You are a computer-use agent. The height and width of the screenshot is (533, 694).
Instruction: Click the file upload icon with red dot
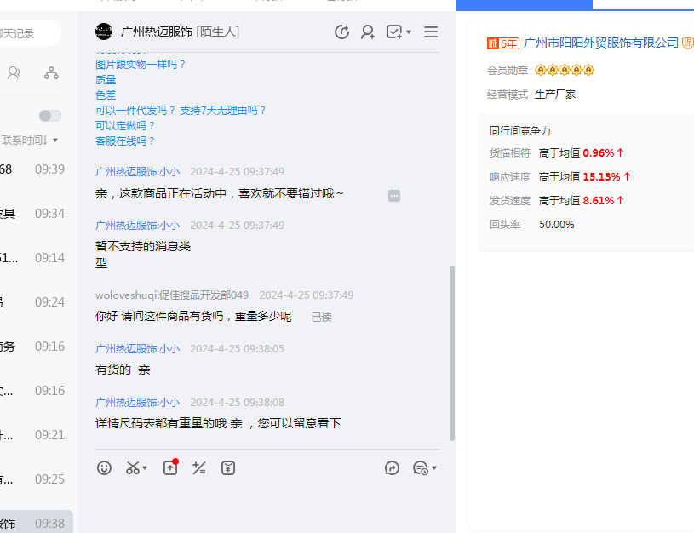point(170,467)
